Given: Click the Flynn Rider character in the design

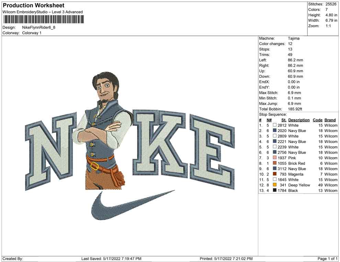Looking at the screenshot, I should 102,130.
